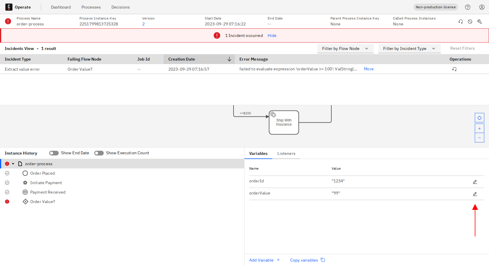Open Filter by Incident Type dropdown
489x266 pixels.
click(409, 48)
